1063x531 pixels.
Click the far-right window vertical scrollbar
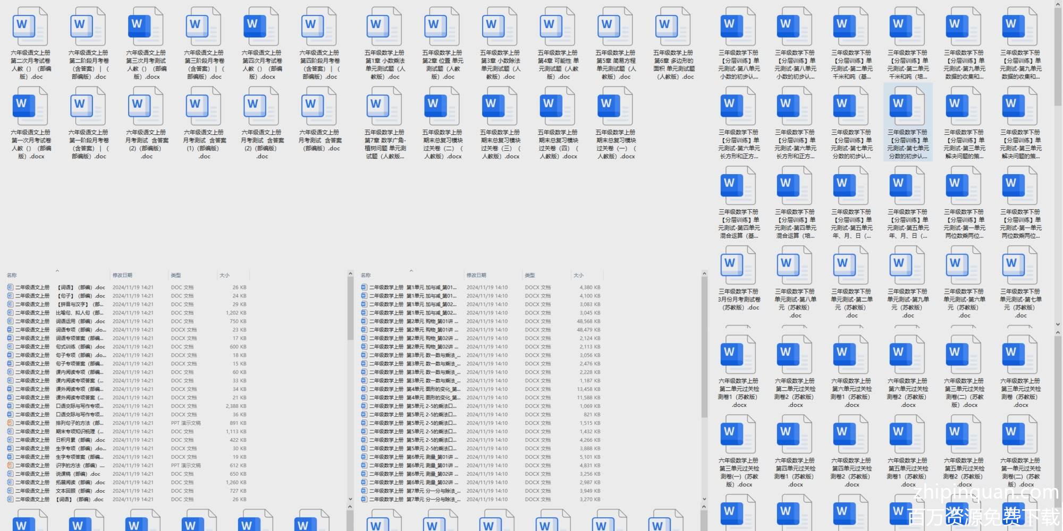(1058, 53)
